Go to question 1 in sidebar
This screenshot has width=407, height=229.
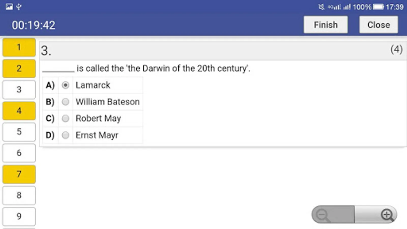pos(19,47)
